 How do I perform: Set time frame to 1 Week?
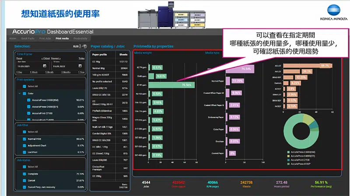[34, 72]
